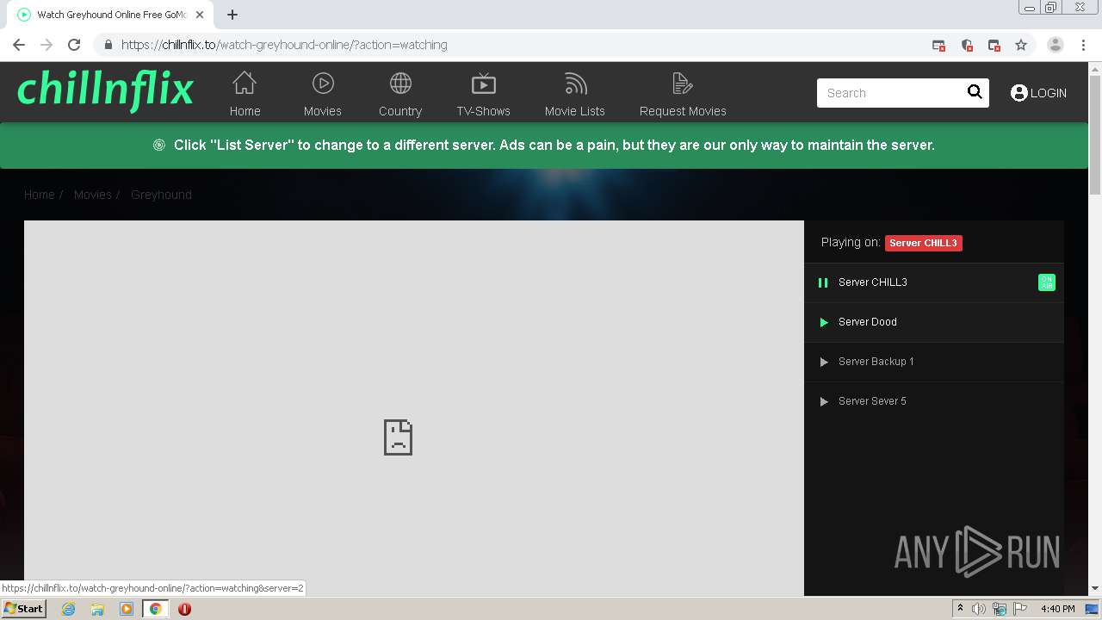Click the third blocked pop-up icon in address bar
The image size is (1102, 620).
[994, 45]
